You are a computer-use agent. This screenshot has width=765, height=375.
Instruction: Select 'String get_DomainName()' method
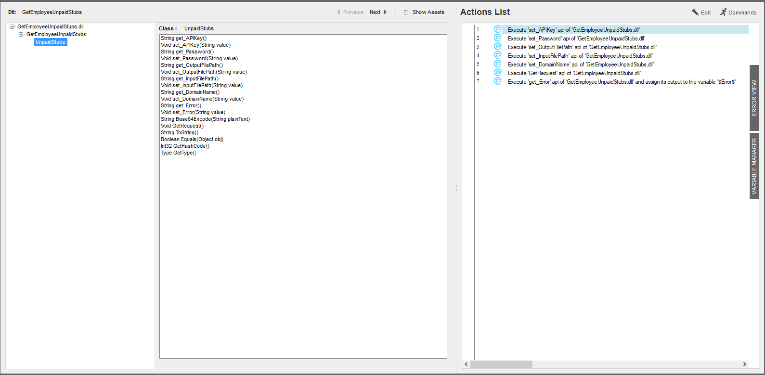(x=190, y=92)
